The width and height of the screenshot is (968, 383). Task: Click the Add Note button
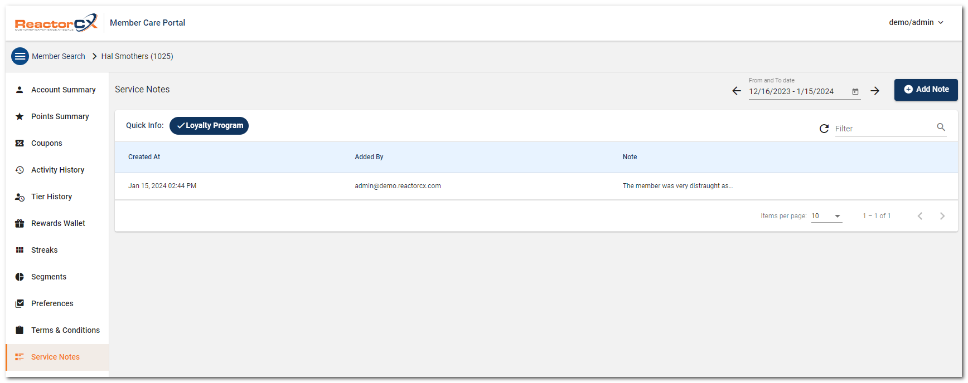(926, 90)
